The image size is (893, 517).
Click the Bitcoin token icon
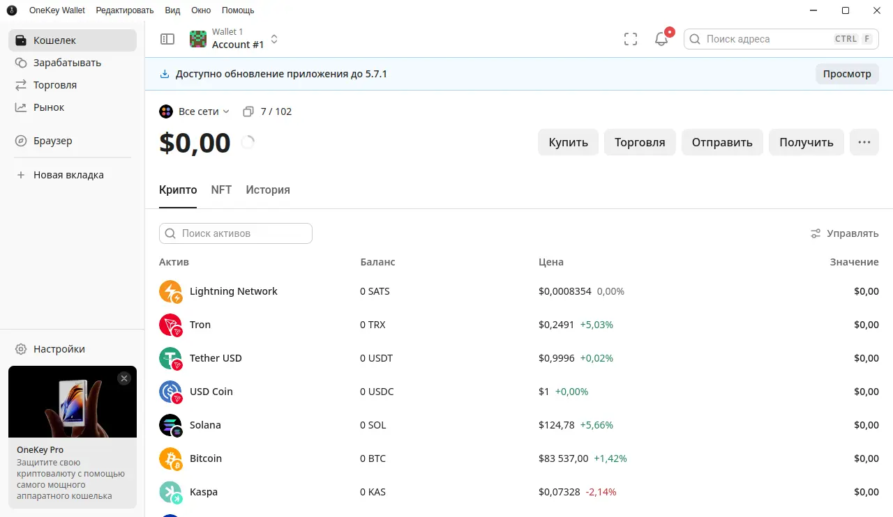pyautogui.click(x=171, y=458)
